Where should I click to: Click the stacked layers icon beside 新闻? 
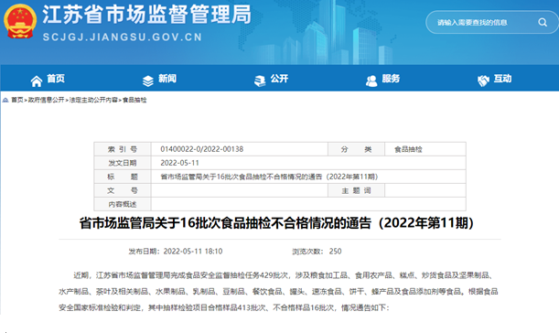point(147,81)
